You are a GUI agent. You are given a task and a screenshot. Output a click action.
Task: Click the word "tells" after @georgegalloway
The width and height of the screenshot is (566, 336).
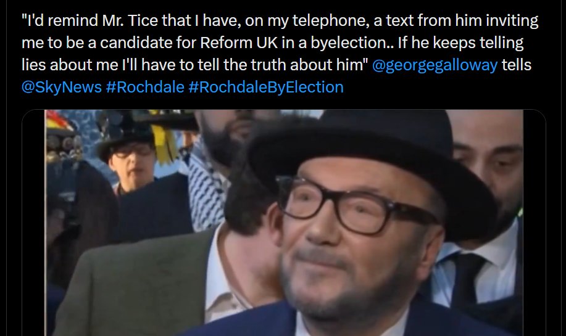[517, 65]
